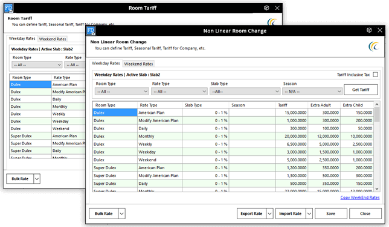This screenshot has height=227, width=389.
Task: Select Weekday Rates tab in Room Tariff window
Action: pyautogui.click(x=22, y=39)
